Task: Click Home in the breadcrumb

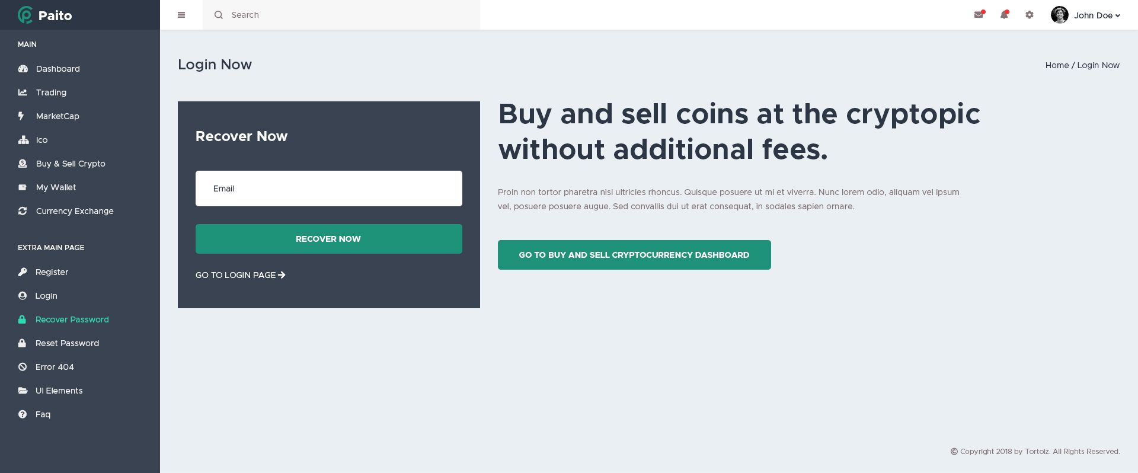Action: click(x=1057, y=65)
